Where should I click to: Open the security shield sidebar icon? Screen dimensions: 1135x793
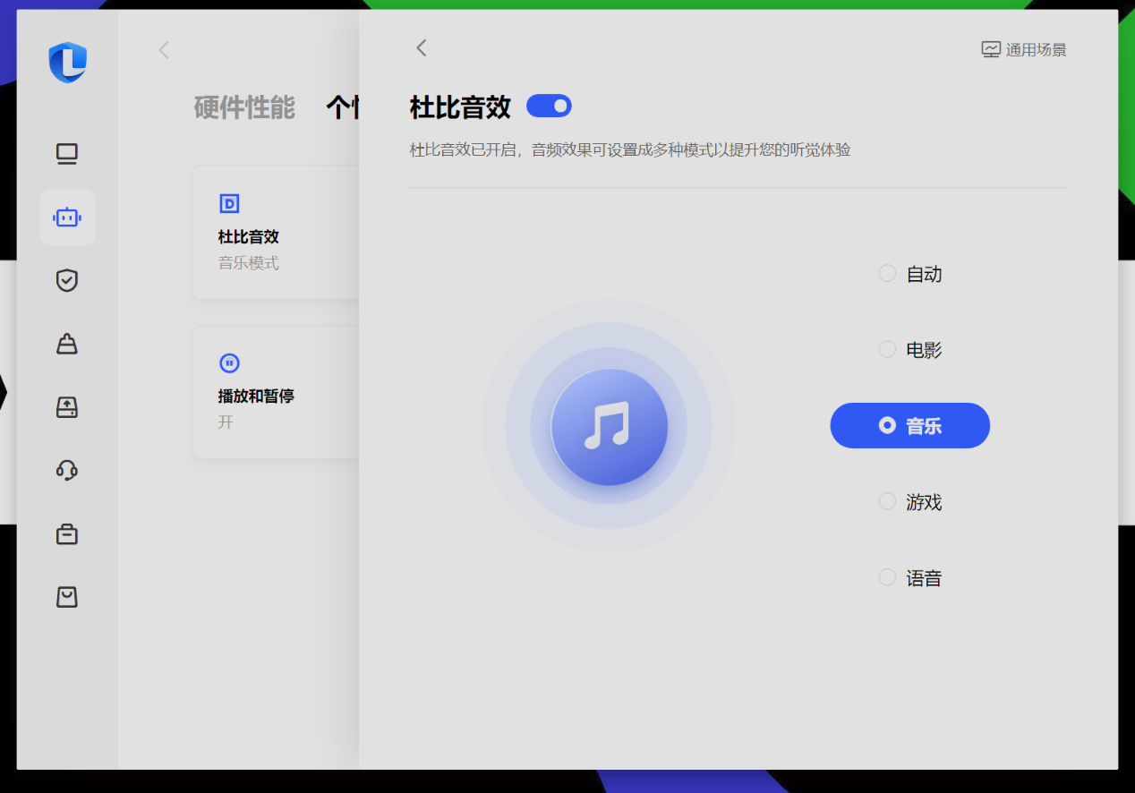click(67, 281)
